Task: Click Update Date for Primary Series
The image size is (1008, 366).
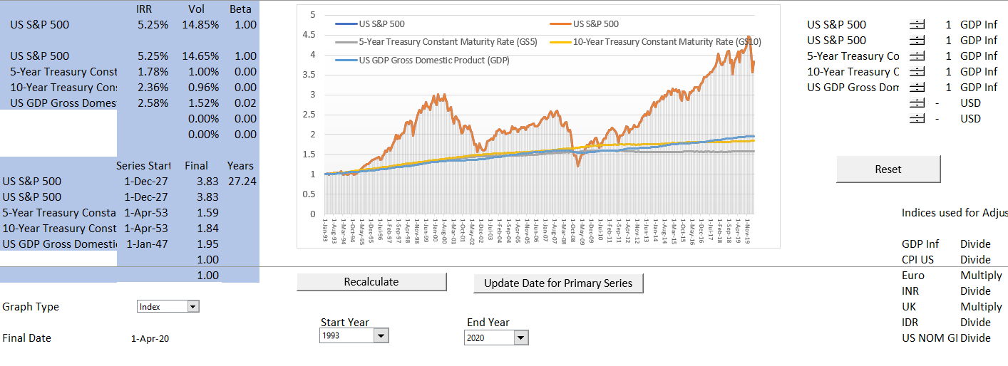Action: point(558,283)
